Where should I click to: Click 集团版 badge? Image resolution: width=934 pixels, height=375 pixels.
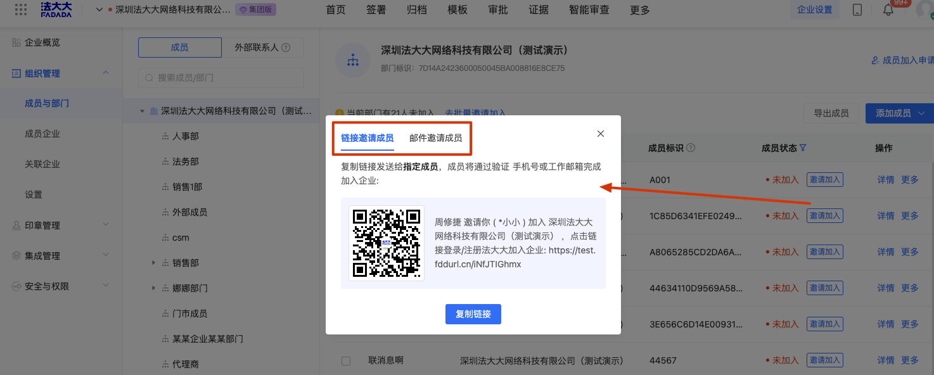(x=255, y=10)
